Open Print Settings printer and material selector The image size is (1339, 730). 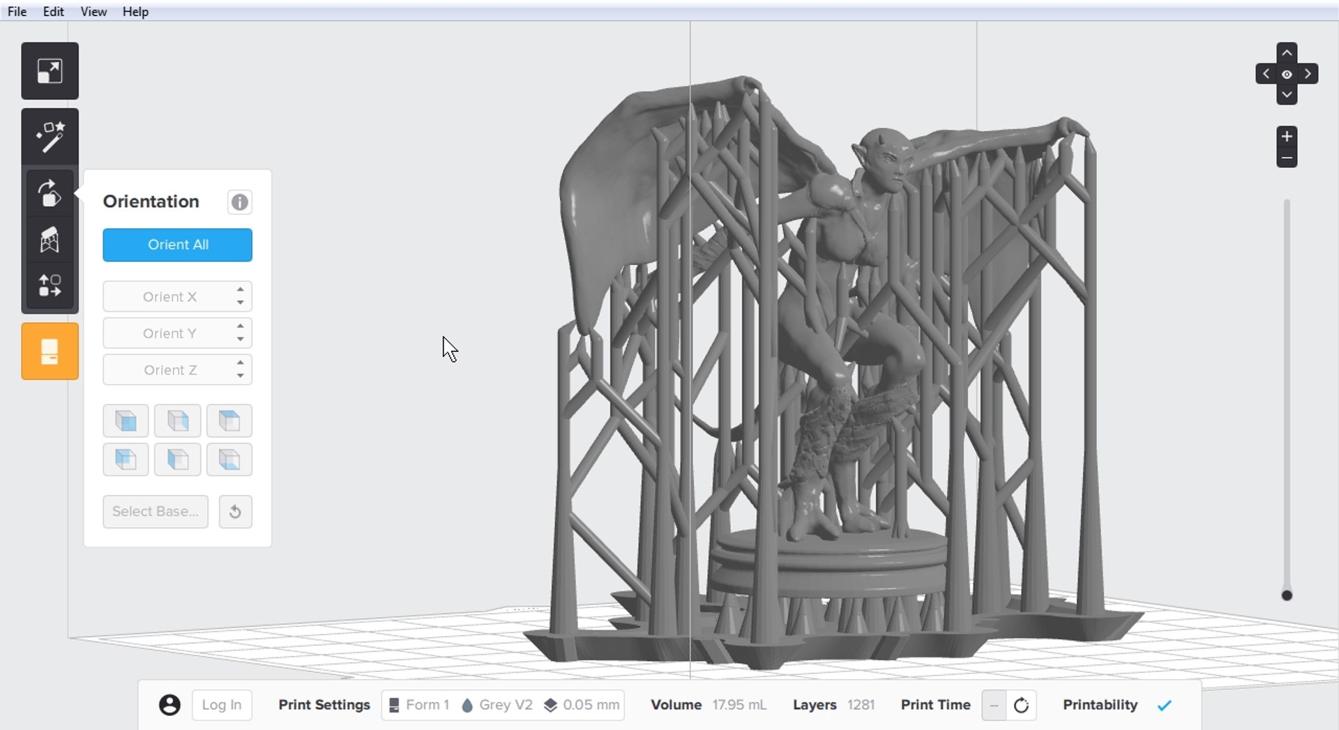503,705
